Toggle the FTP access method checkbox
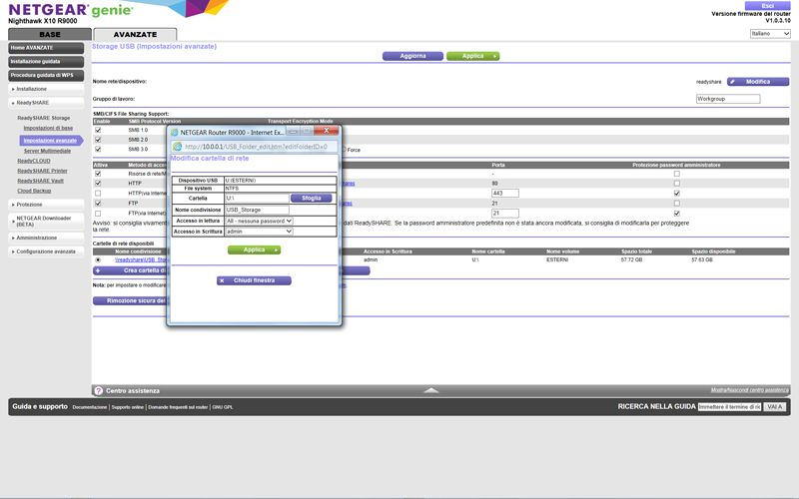Image resolution: width=799 pixels, height=499 pixels. [x=98, y=204]
